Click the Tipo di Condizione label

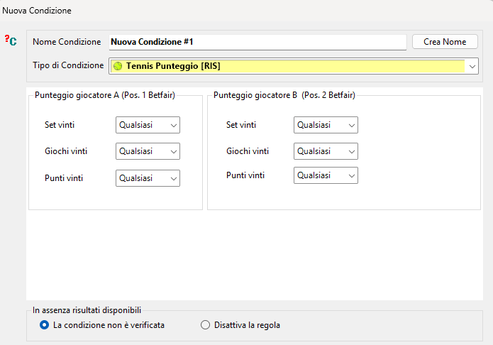click(x=68, y=65)
